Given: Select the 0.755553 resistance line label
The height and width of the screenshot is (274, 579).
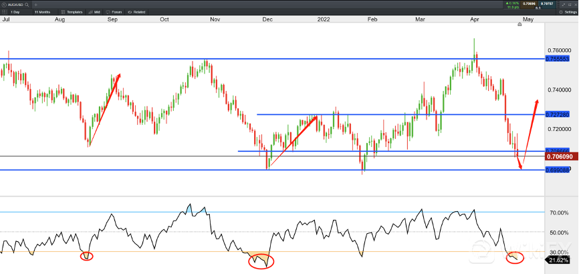Looking at the screenshot, I should (x=556, y=59).
